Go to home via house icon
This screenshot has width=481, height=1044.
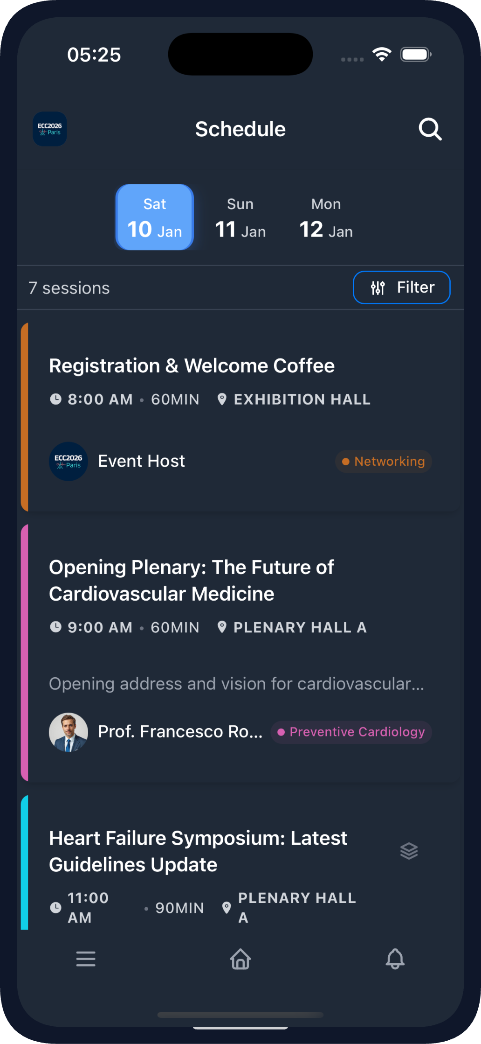pyautogui.click(x=240, y=959)
